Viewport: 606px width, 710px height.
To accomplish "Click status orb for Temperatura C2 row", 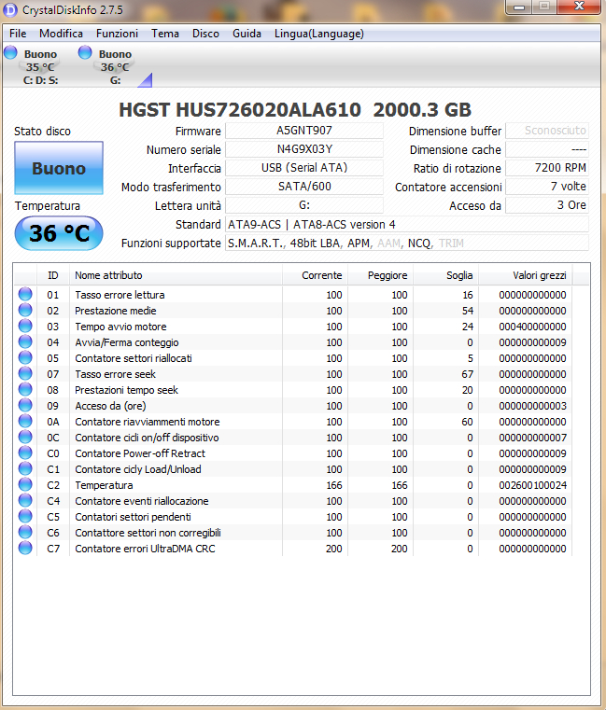I will pyautogui.click(x=25, y=484).
